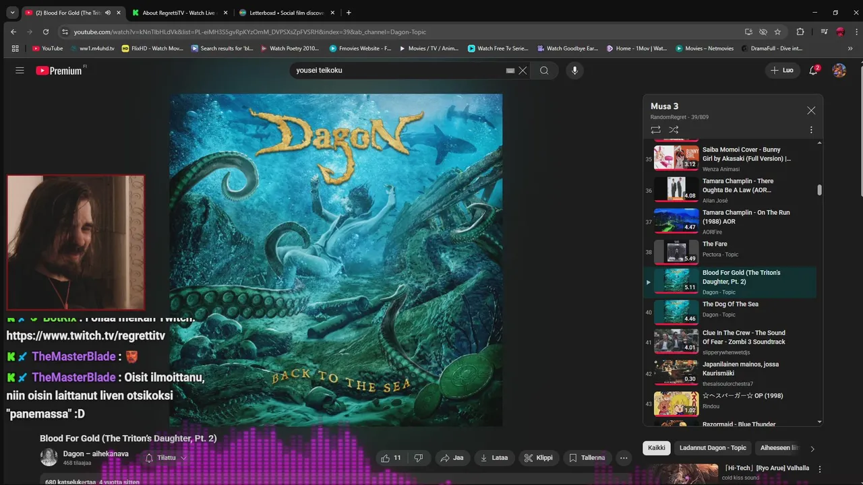Viewport: 863px width, 485px height.
Task: Toggle playlist loop button
Action: pyautogui.click(x=655, y=129)
